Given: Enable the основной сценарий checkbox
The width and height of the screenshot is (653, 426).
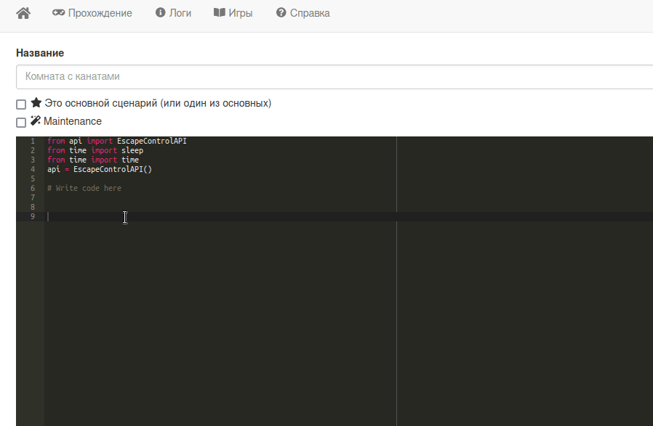Looking at the screenshot, I should pos(21,105).
